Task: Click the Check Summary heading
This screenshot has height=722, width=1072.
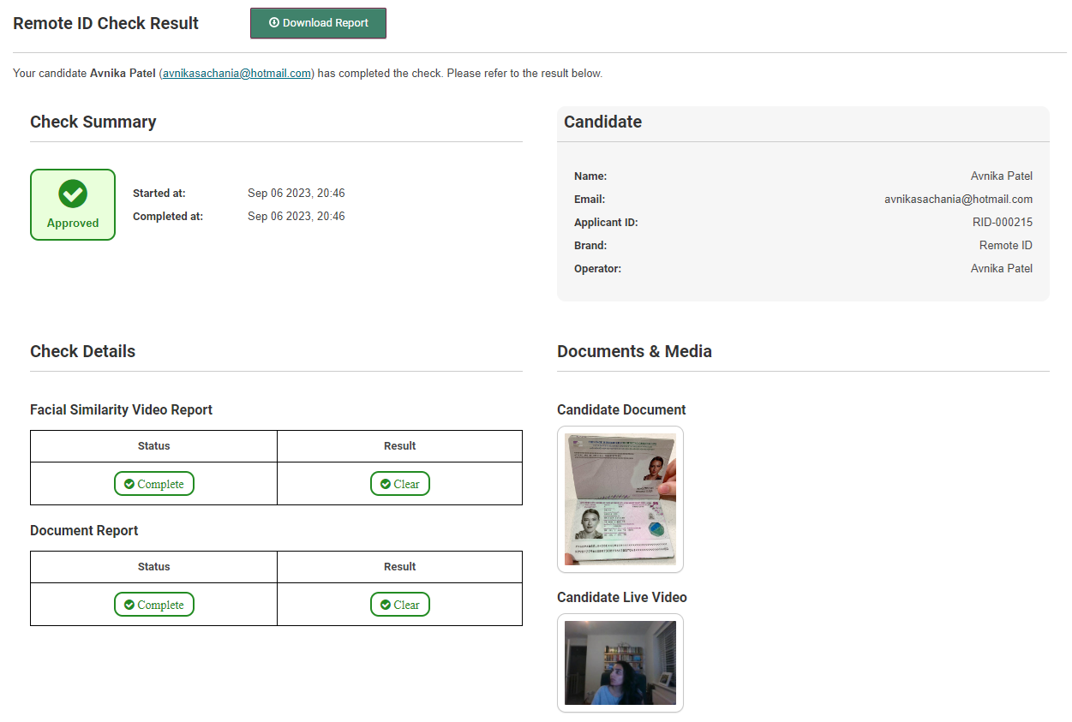Action: click(93, 122)
